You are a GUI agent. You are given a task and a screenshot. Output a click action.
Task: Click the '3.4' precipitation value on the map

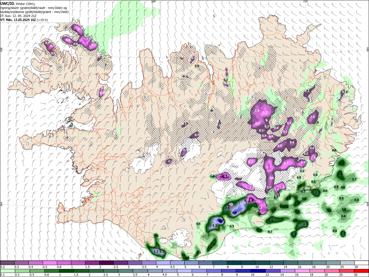227,208
